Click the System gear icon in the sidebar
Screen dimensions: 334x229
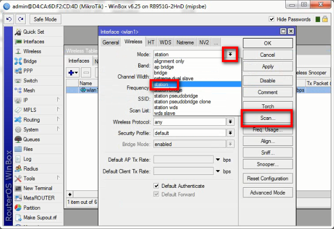click(18, 129)
